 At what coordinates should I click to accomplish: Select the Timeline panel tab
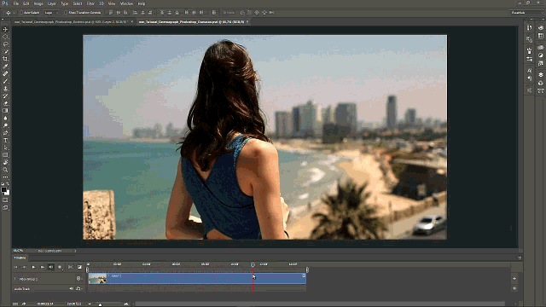pyautogui.click(x=20, y=258)
